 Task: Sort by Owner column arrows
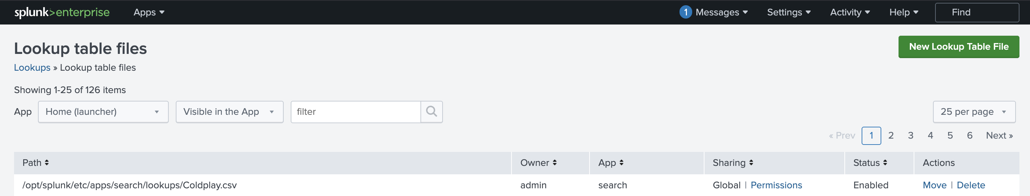[555, 162]
